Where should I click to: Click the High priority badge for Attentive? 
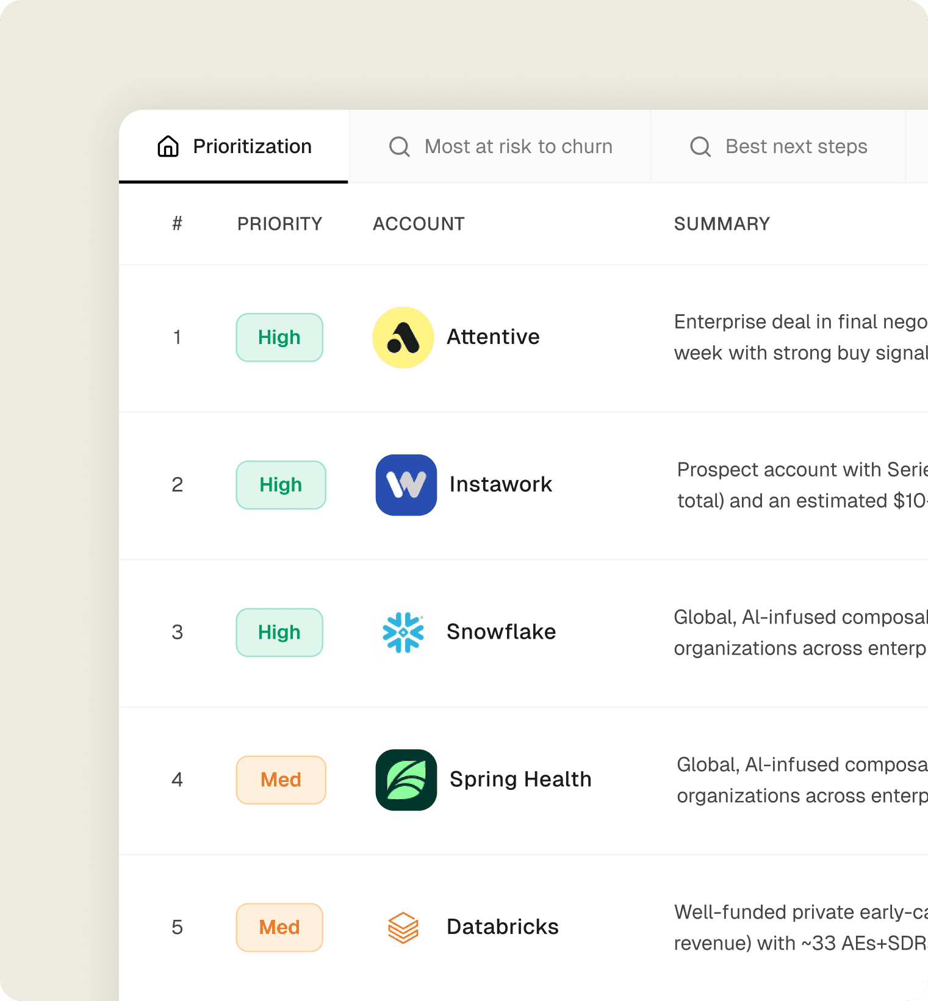point(279,337)
